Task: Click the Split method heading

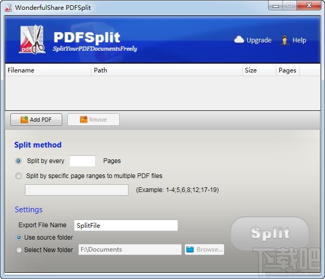Action: (38, 145)
